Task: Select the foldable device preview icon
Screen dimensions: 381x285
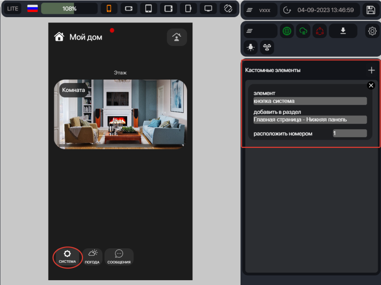Action: click(188, 9)
